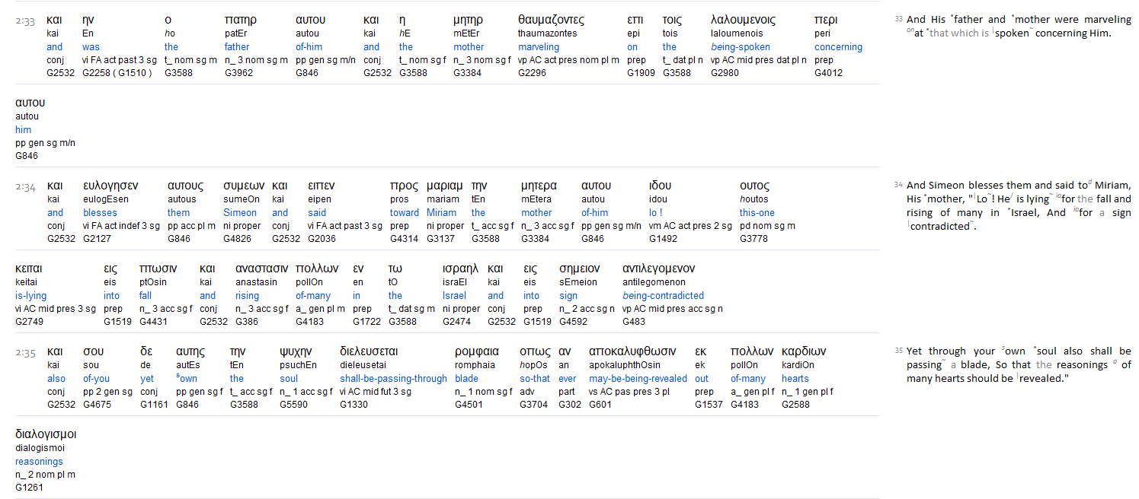
Task: Open Strong's number G483 under antilegomenon
Action: (x=634, y=322)
